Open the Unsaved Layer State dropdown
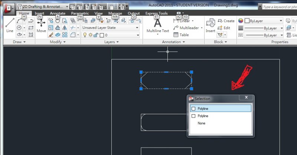297x155 pixels. [x=111, y=28]
